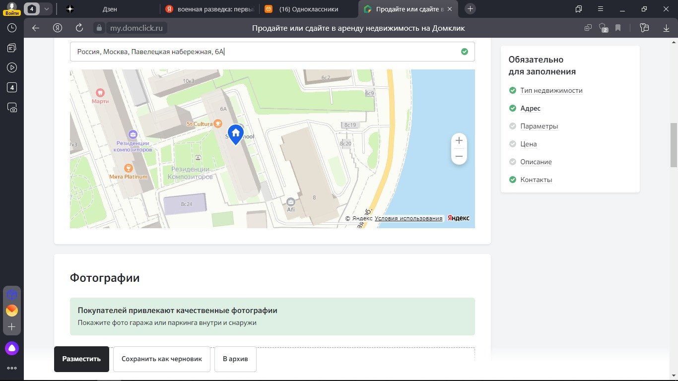678x381 pixels.
Task: Reload the current page
Action: [79, 28]
